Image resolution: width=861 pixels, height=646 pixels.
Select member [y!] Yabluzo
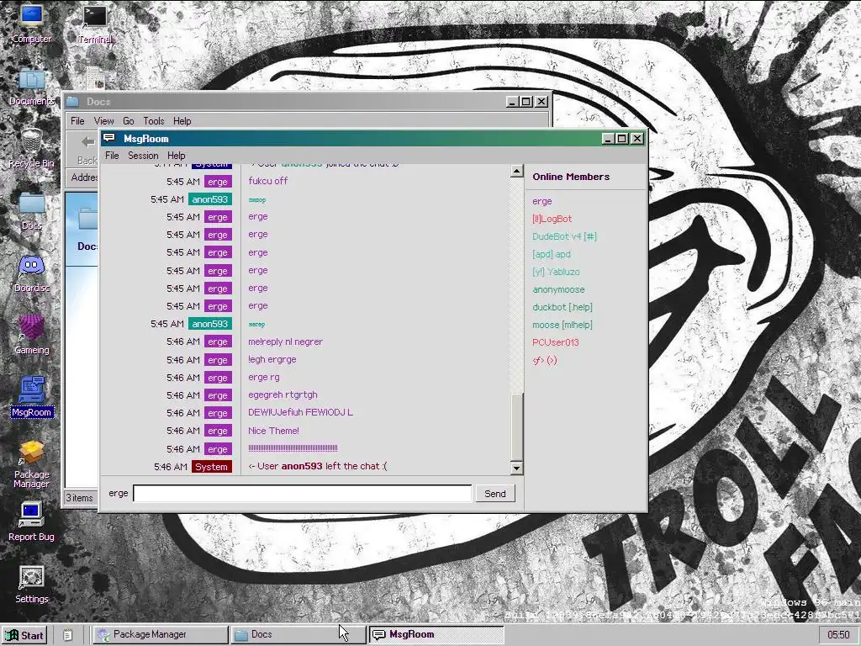coord(556,272)
